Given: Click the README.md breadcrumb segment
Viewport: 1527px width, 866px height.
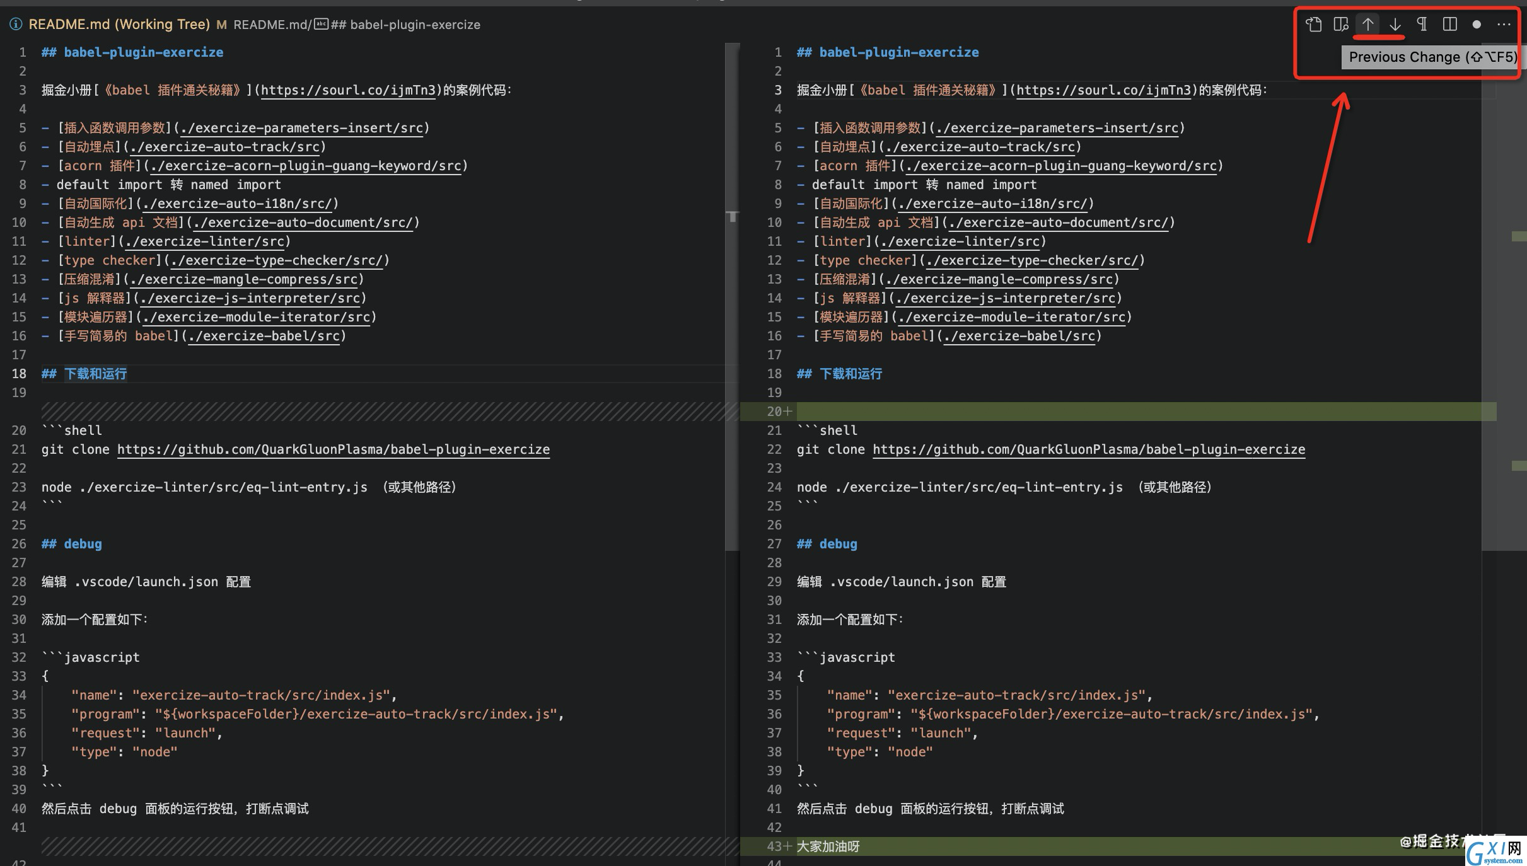Looking at the screenshot, I should click(270, 25).
